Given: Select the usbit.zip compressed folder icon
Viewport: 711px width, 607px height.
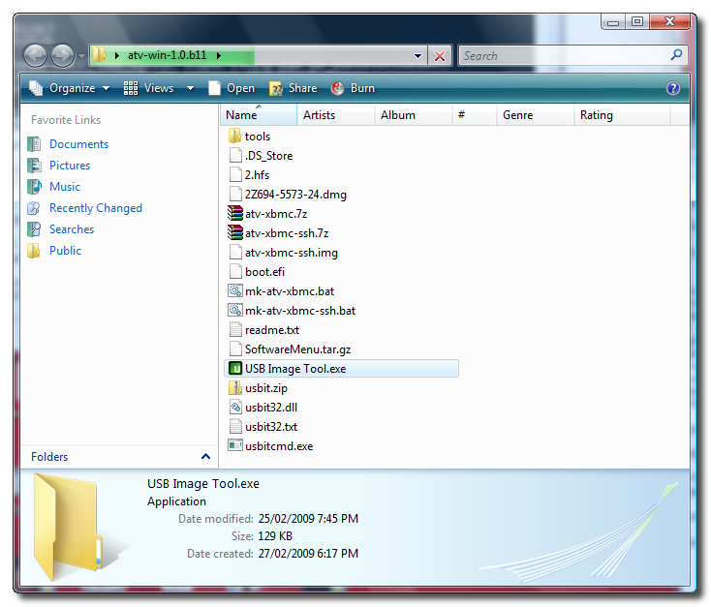Looking at the screenshot, I should (x=234, y=388).
